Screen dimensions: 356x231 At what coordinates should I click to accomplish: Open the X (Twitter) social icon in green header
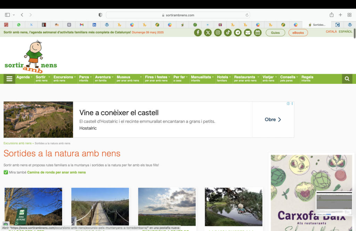pos(208,33)
